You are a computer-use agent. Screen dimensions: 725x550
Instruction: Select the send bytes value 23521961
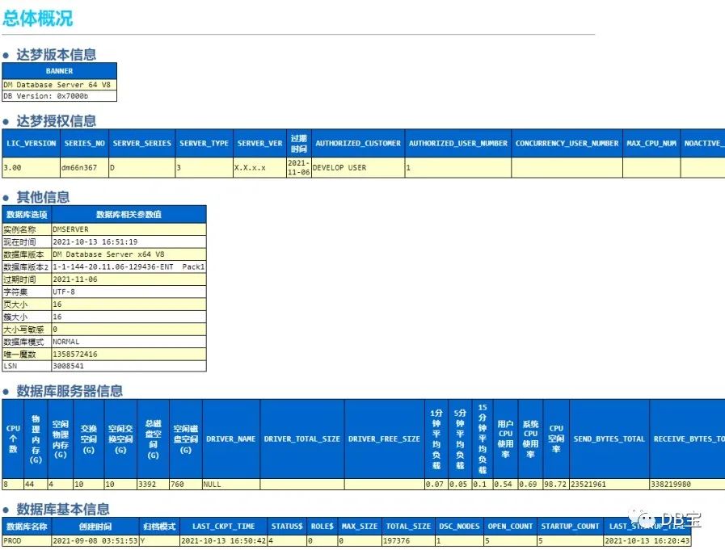coord(609,484)
